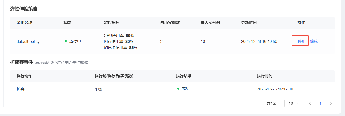Click the 监控指标 column header
Screen dimensions: 345x116
(x=111, y=23)
